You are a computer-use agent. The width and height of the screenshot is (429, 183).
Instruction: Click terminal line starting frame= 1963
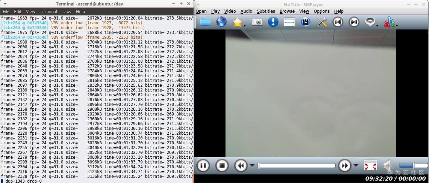coord(97,18)
